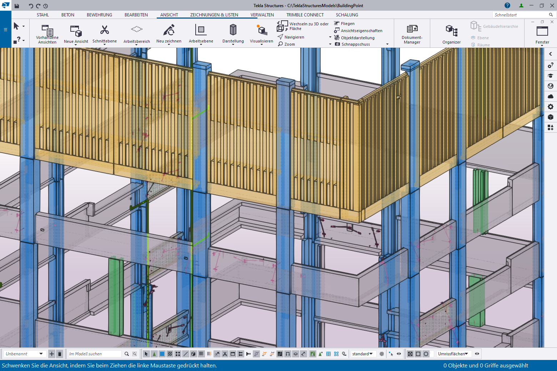Undo the last action
This screenshot has height=371, width=557.
pyautogui.click(x=31, y=6)
